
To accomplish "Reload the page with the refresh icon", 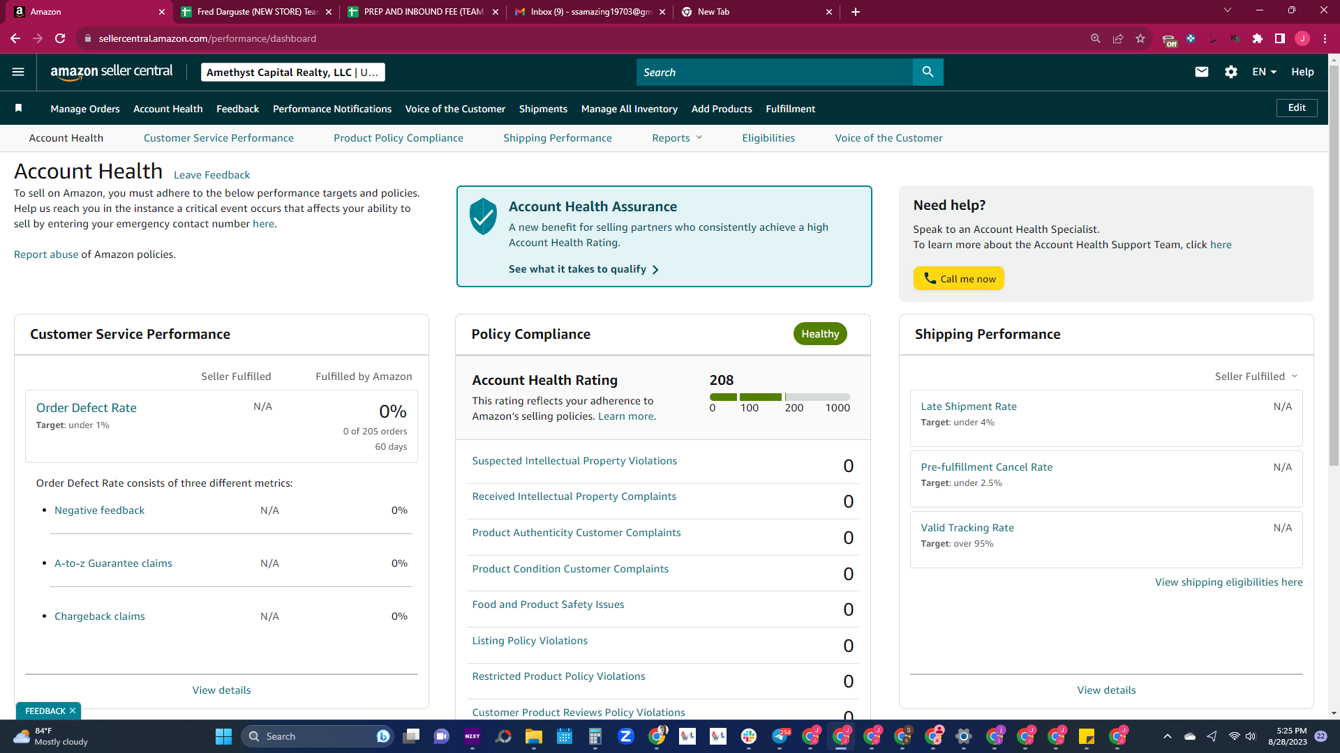I will click(60, 38).
